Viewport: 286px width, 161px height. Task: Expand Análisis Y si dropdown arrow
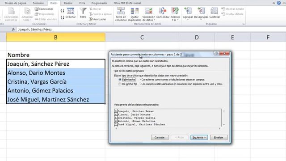point(177,20)
